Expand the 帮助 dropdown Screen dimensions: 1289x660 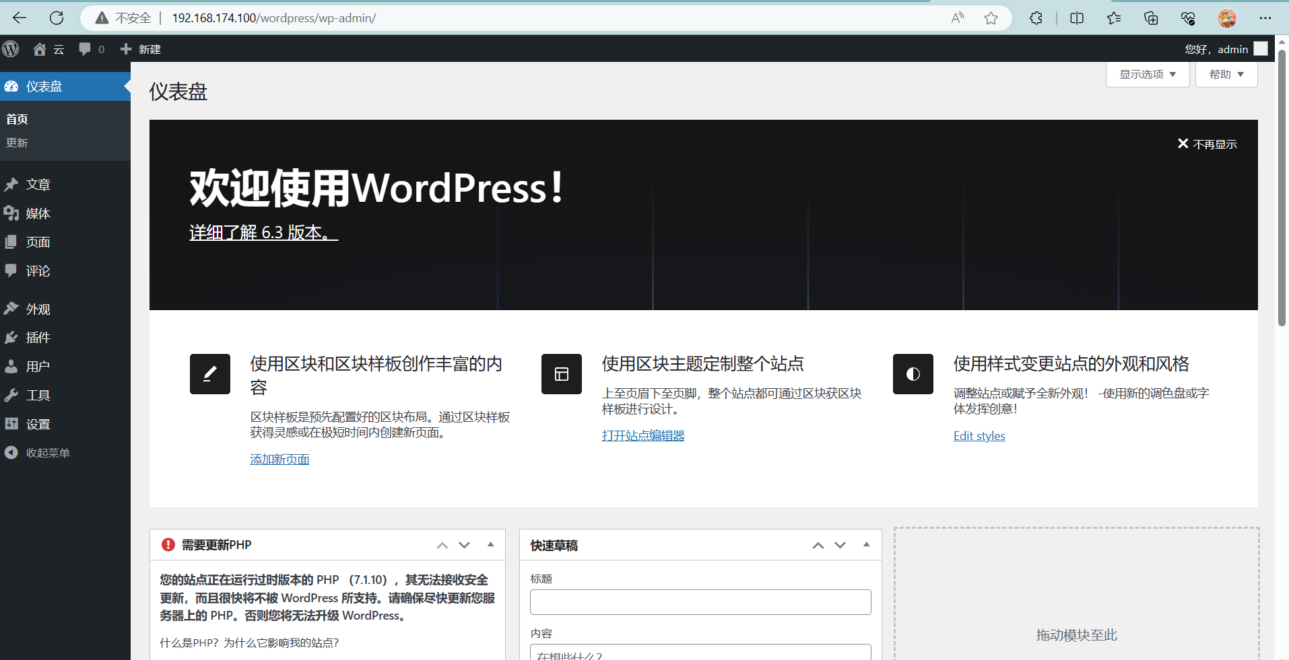[x=1226, y=75]
